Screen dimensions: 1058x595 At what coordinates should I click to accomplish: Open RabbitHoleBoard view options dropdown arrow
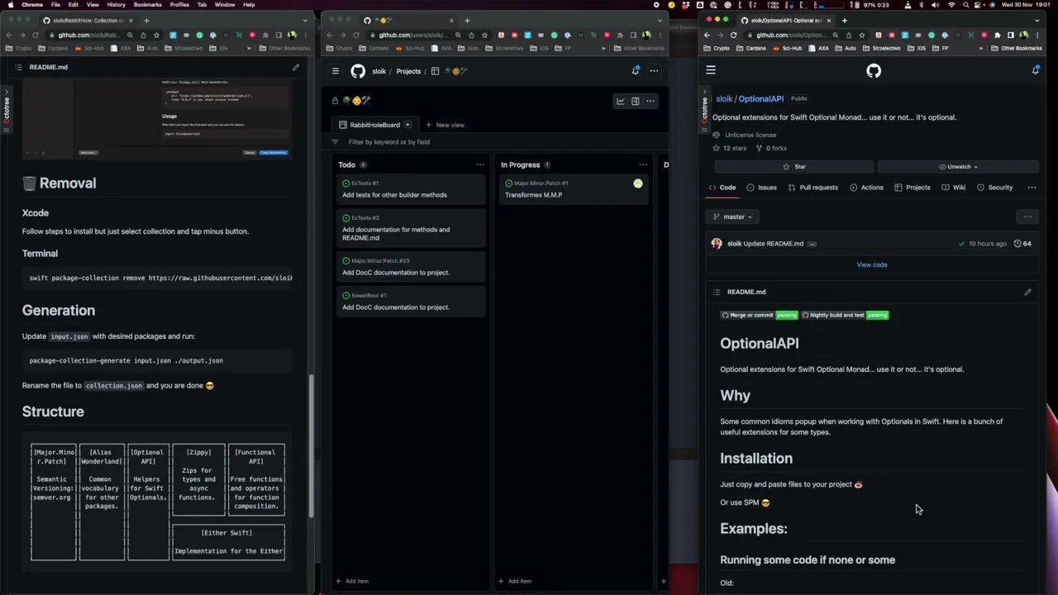tap(408, 125)
